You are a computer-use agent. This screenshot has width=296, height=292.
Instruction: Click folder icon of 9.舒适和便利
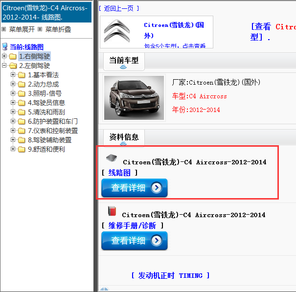tap(22, 149)
